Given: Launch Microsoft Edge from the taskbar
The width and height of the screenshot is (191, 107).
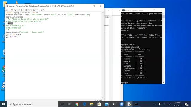Looking at the screenshot, I should click(84, 104).
